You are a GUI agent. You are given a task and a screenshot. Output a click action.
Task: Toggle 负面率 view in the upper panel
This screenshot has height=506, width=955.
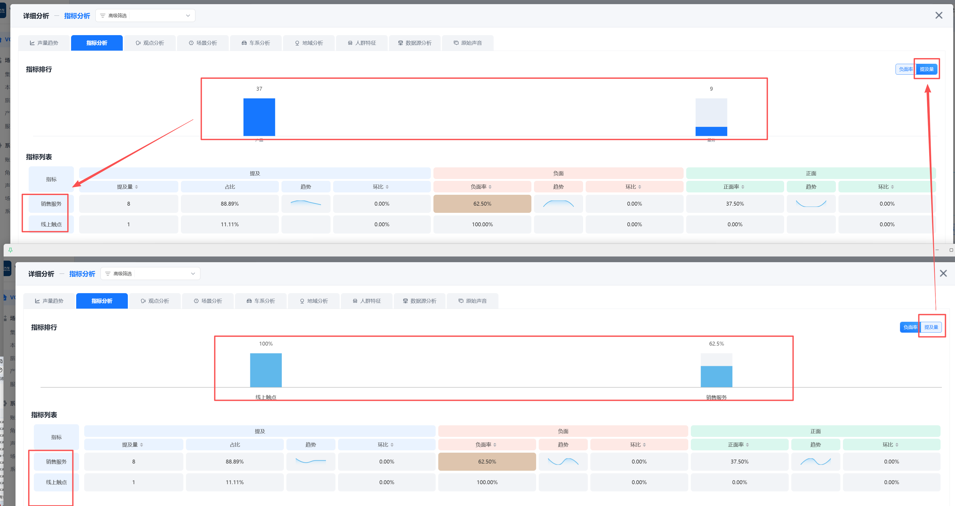pyautogui.click(x=905, y=69)
